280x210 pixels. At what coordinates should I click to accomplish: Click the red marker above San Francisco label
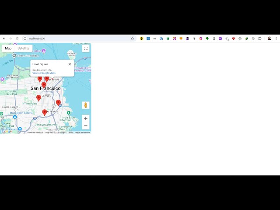44,84
